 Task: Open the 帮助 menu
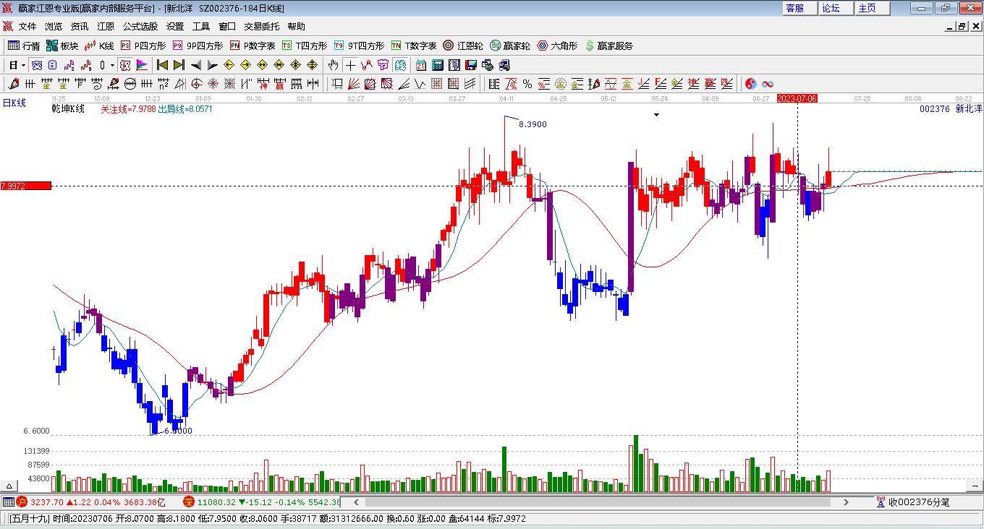point(297,27)
